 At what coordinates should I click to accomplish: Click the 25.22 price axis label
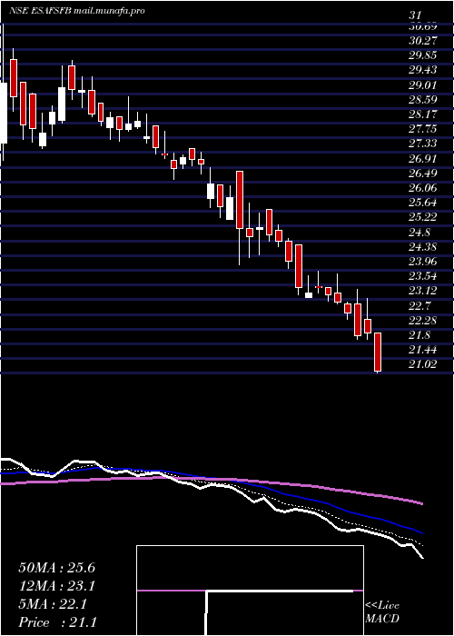(423, 217)
